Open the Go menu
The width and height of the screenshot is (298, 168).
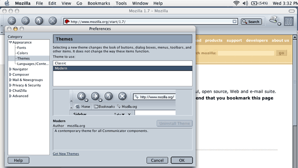[x=79, y=3]
